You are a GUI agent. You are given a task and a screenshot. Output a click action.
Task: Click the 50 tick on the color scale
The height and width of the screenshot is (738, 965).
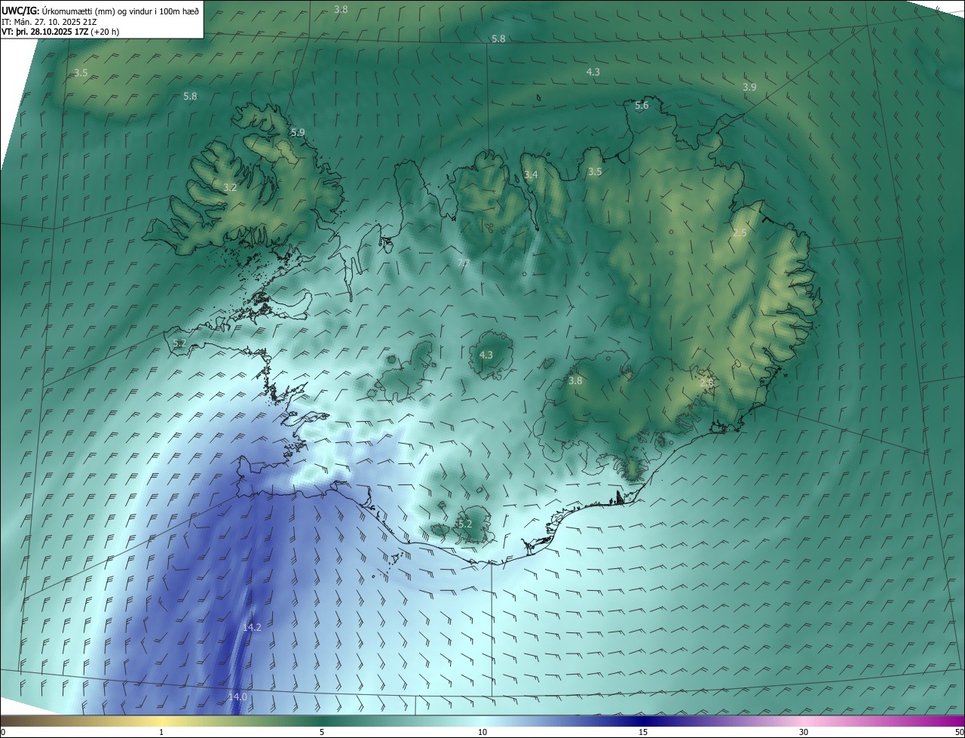click(x=959, y=732)
